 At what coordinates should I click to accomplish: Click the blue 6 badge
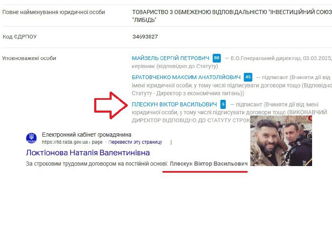tap(223, 104)
